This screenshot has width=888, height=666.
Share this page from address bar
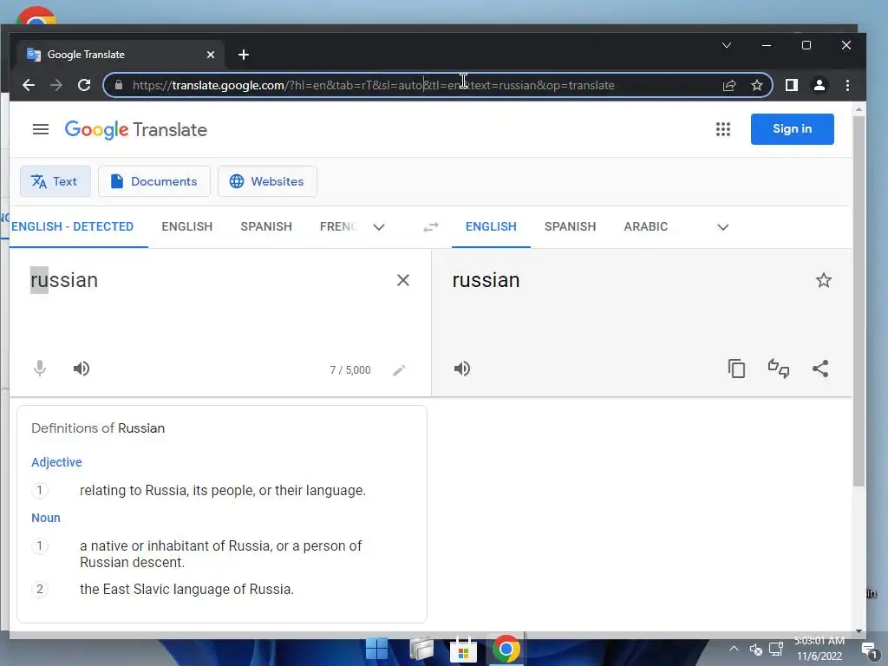pyautogui.click(x=729, y=85)
